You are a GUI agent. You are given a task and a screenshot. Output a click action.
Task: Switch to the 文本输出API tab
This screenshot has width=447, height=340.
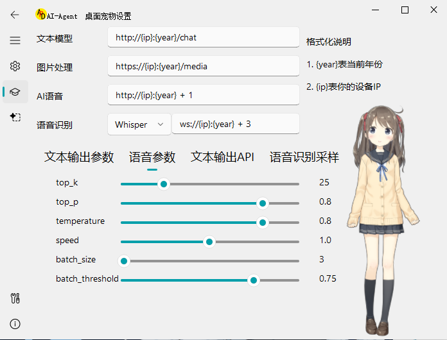pyautogui.click(x=222, y=157)
